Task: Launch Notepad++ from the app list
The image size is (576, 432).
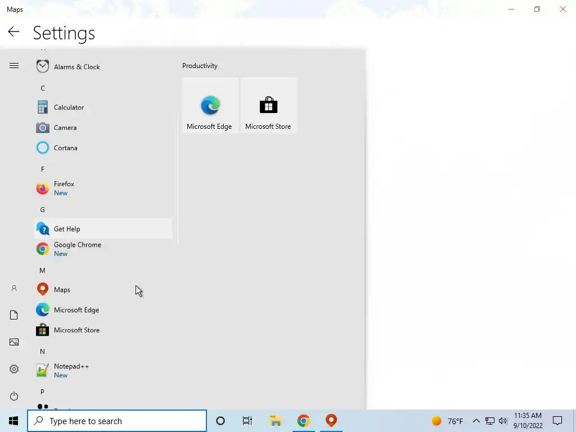Action: point(103,370)
